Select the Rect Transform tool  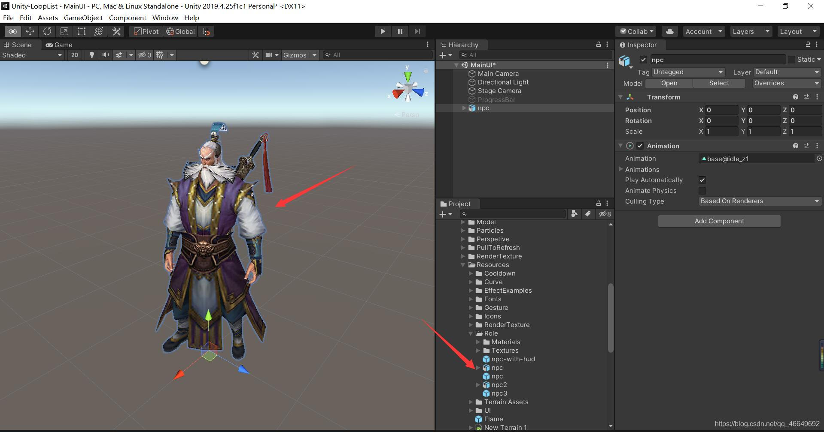tap(82, 31)
